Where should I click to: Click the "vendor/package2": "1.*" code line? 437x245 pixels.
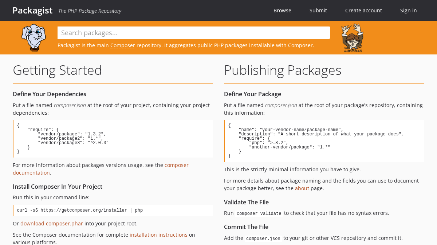[71, 138]
